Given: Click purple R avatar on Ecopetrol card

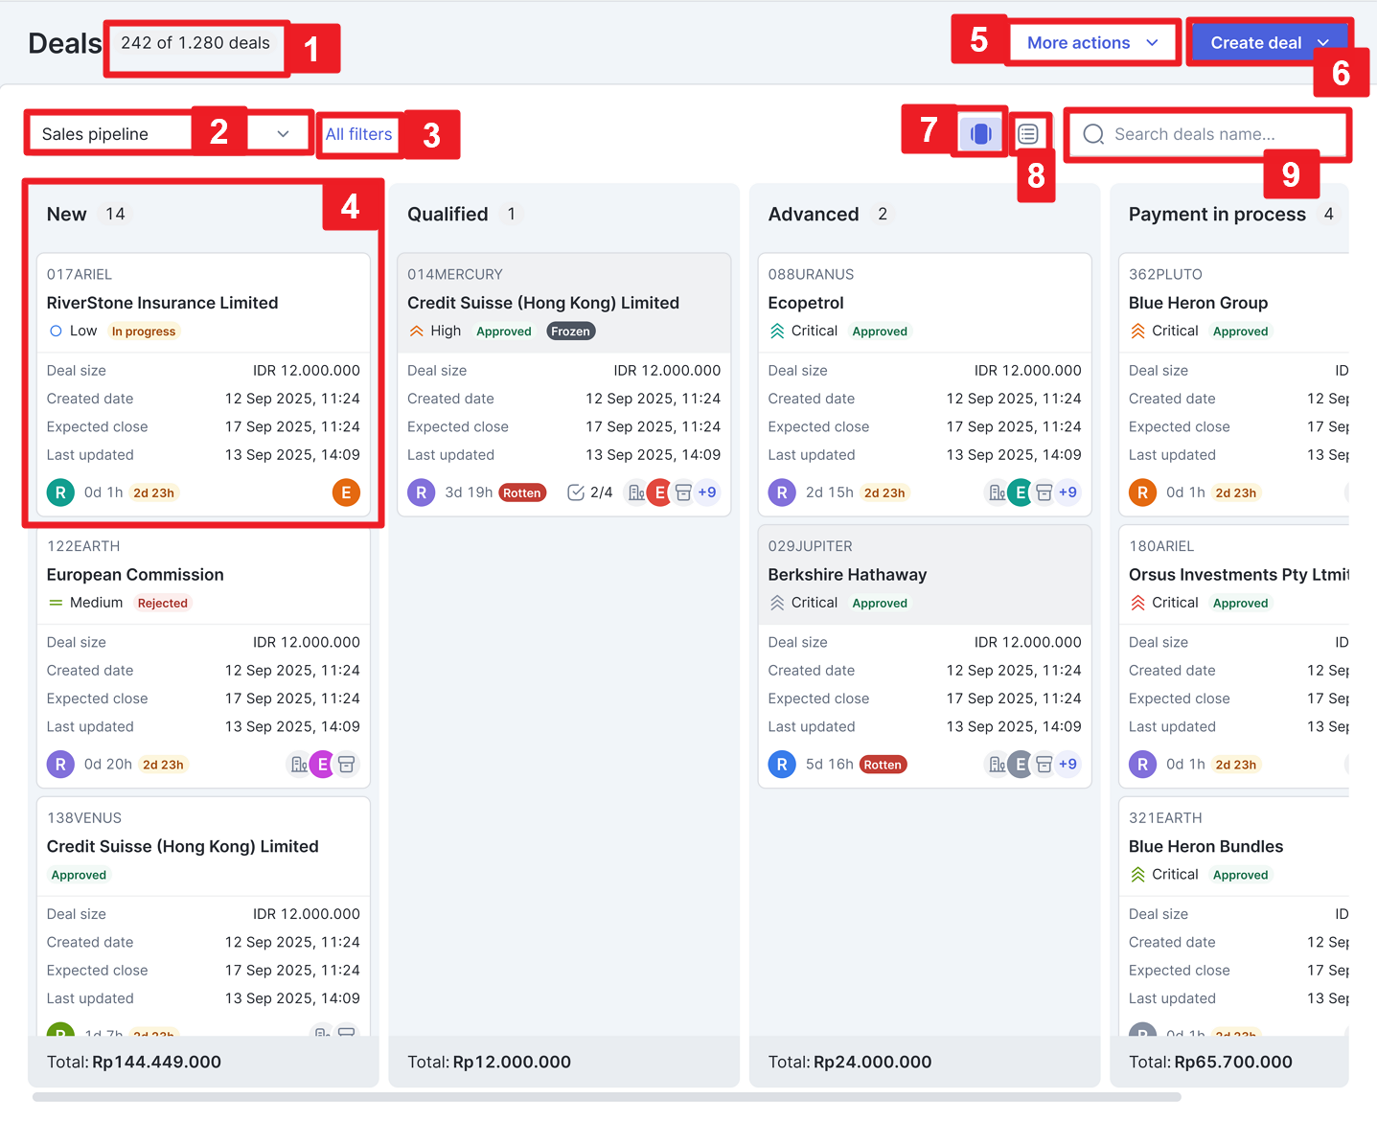Looking at the screenshot, I should pyautogui.click(x=782, y=492).
